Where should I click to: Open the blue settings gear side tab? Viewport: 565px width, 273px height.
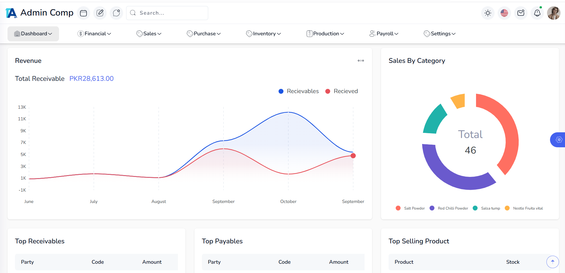point(558,140)
